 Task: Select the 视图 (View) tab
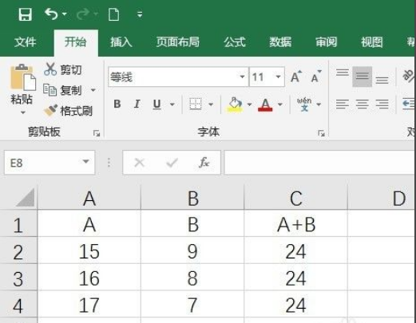372,42
